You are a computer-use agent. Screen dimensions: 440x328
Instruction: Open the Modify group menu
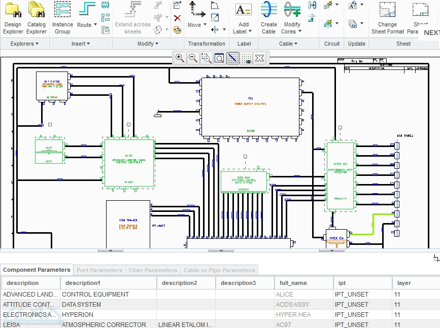pos(148,44)
